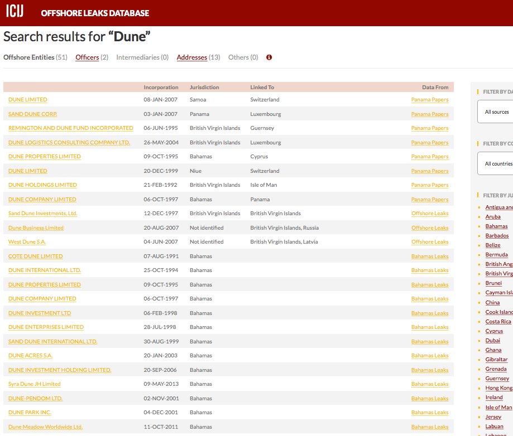Click Panama Papers link for DUNE HOLDINGS LIMITED

430,185
